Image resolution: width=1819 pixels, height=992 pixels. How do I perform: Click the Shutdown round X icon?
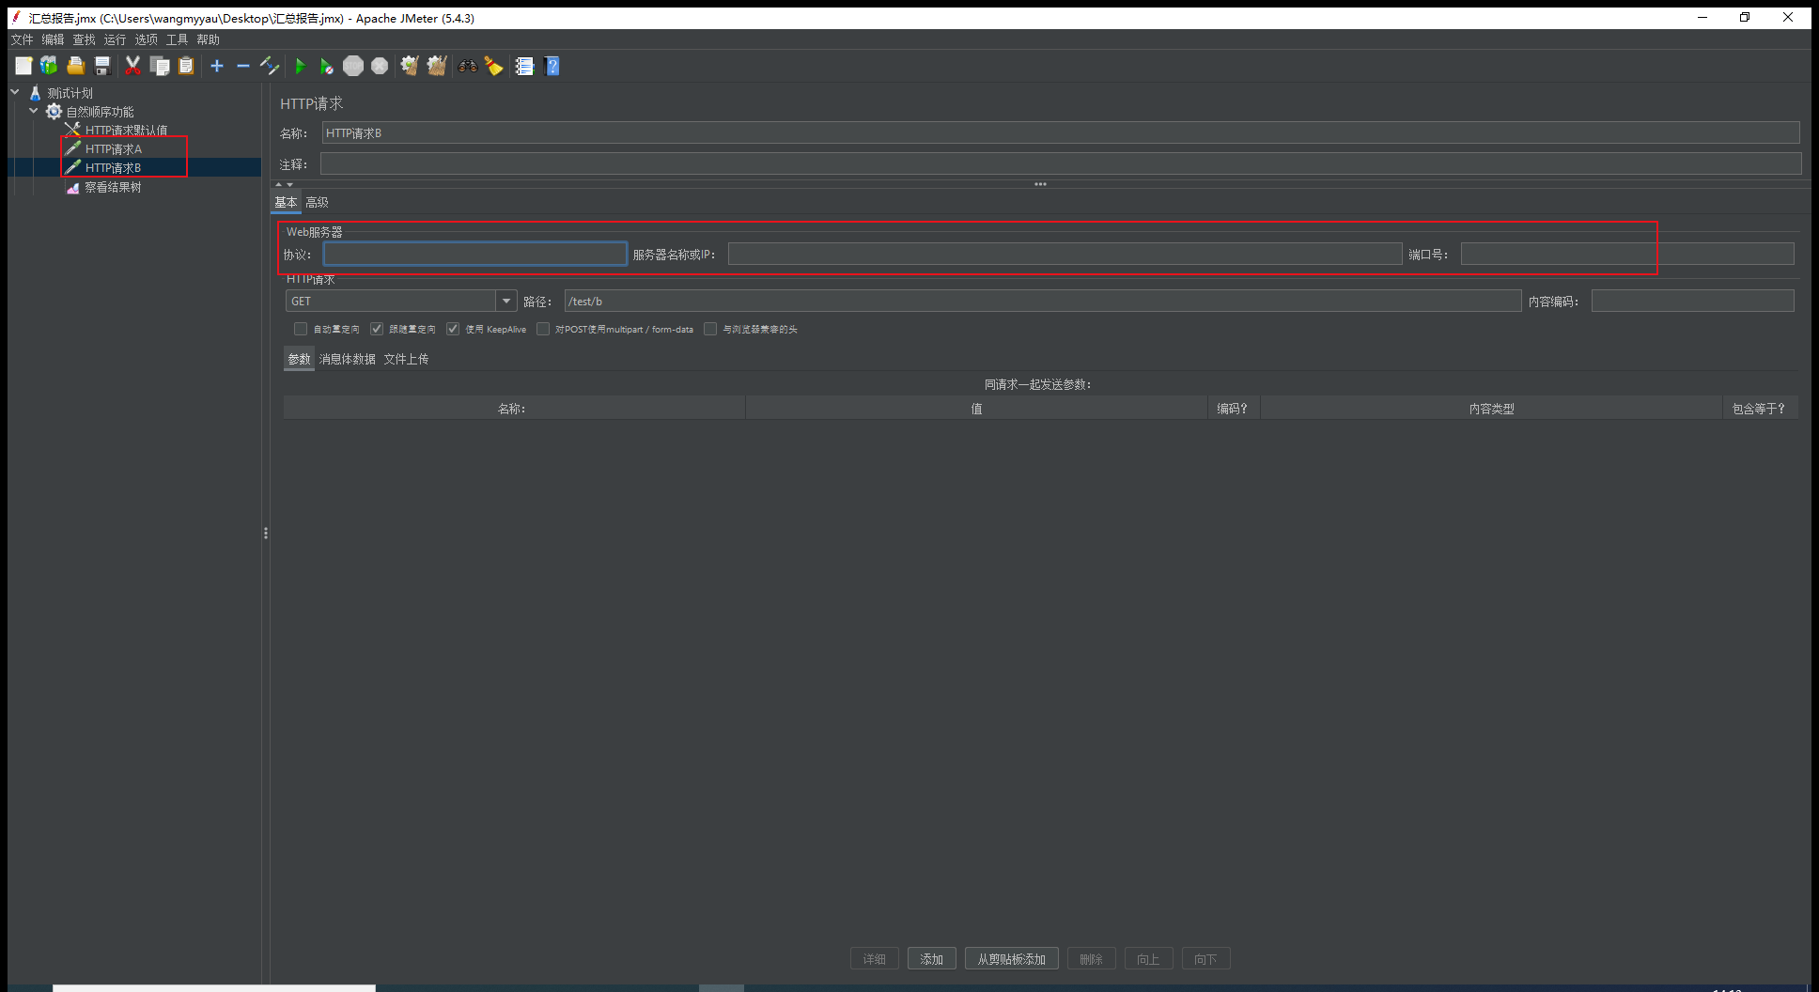click(380, 66)
